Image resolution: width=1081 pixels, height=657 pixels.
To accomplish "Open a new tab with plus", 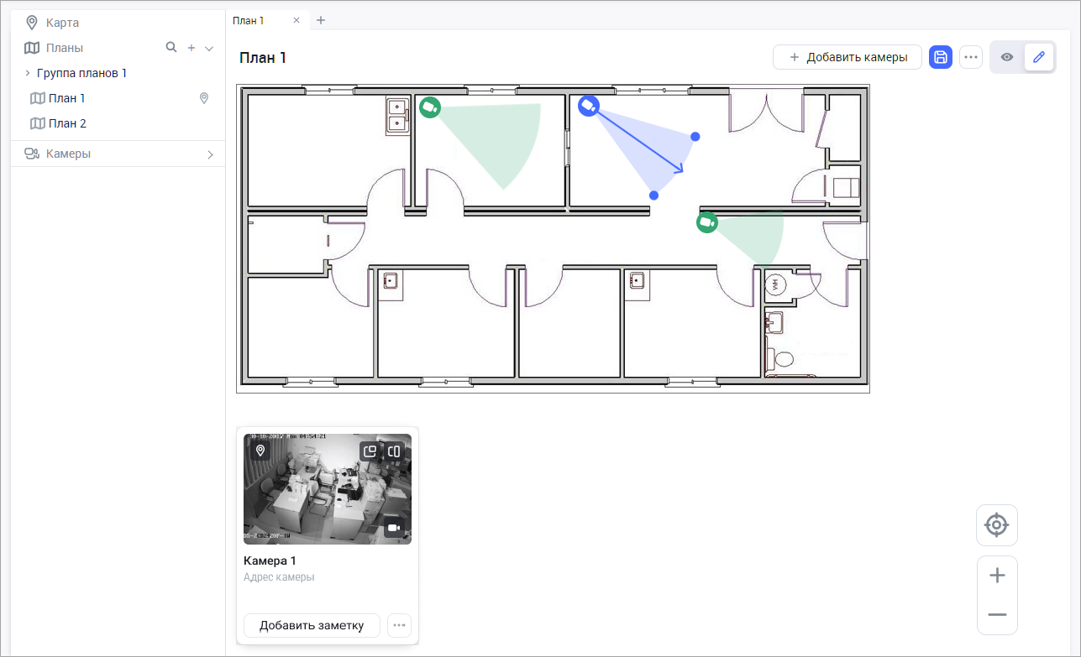I will click(x=321, y=20).
